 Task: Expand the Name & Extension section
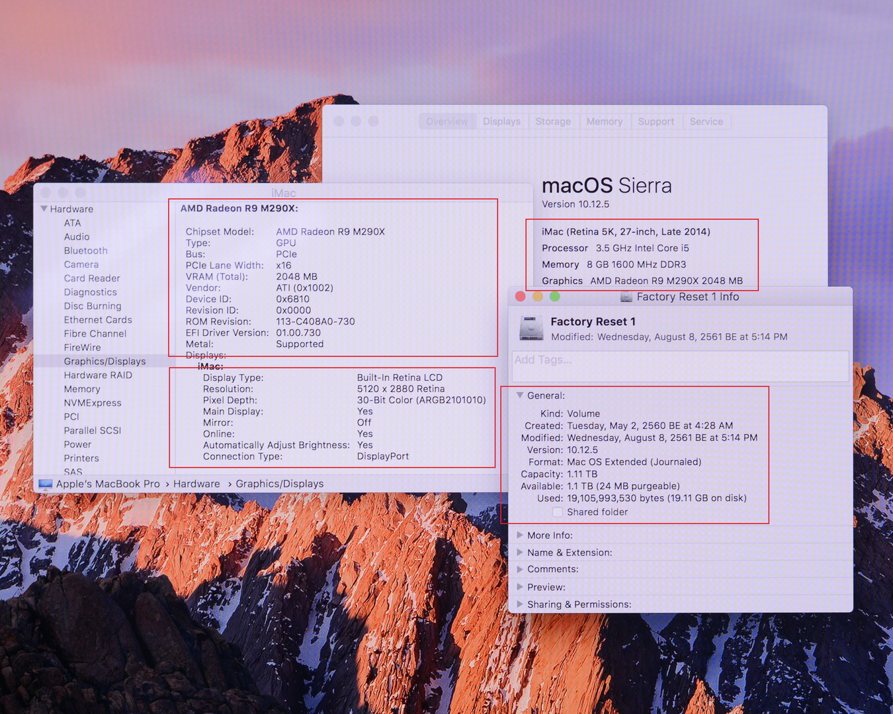520,553
